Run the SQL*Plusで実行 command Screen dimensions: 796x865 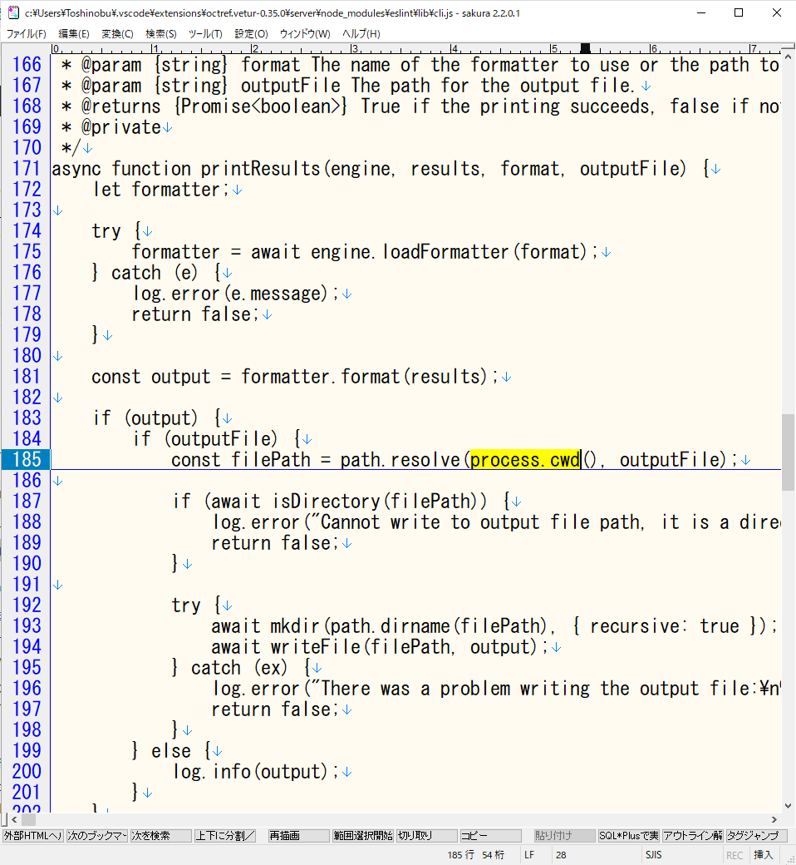point(628,835)
